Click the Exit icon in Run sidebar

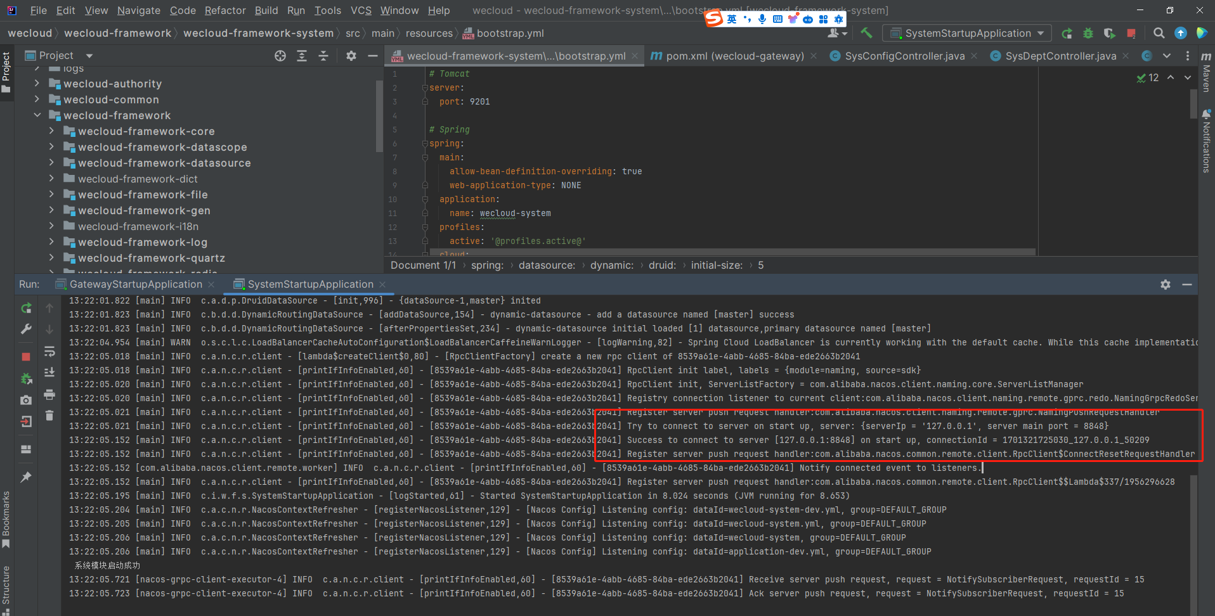pos(26,421)
